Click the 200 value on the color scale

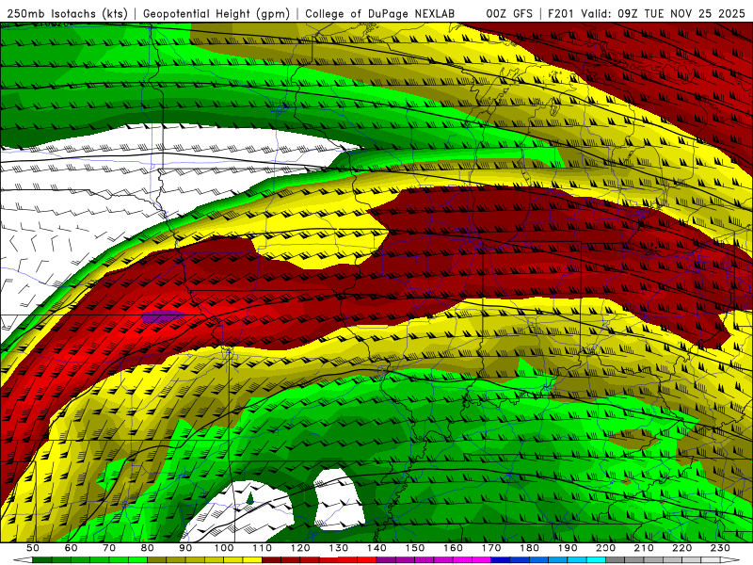[605, 548]
